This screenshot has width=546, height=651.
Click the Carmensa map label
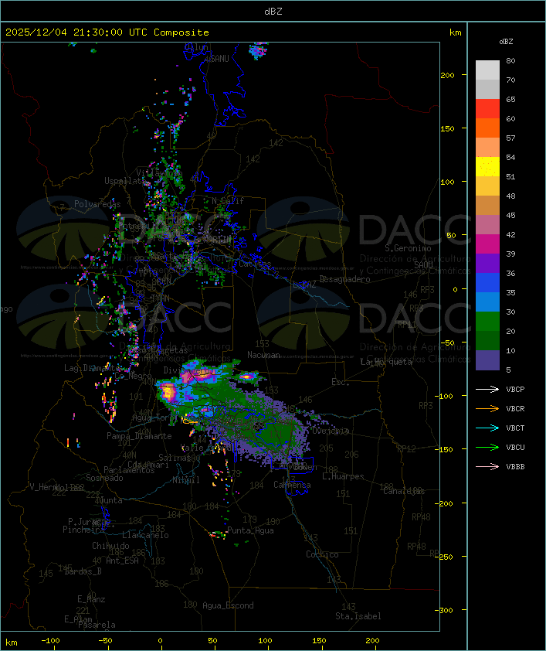[x=292, y=485]
